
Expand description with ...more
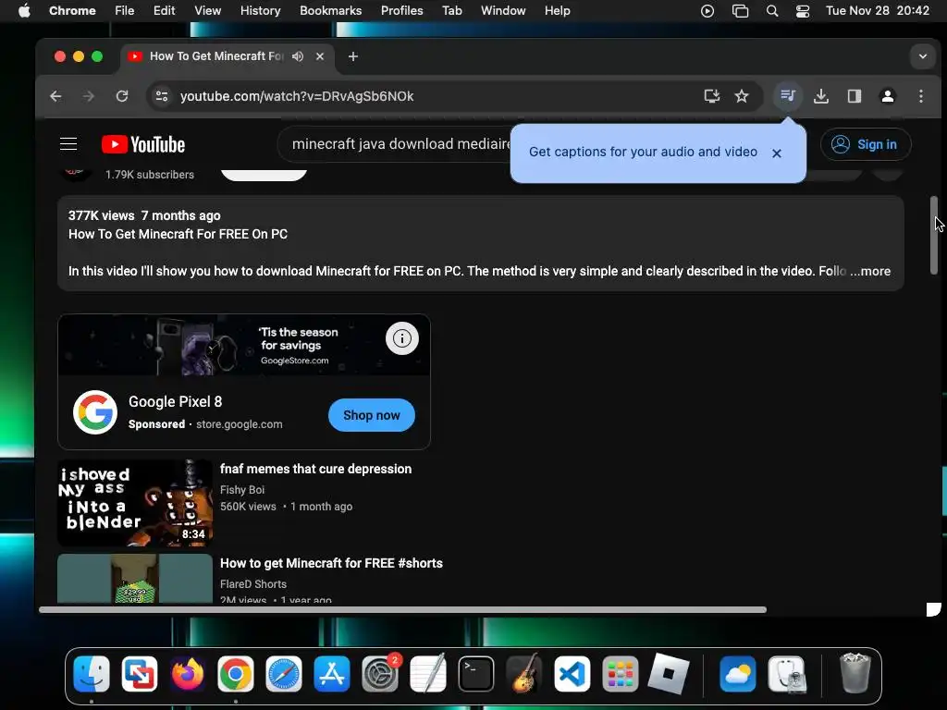870,271
